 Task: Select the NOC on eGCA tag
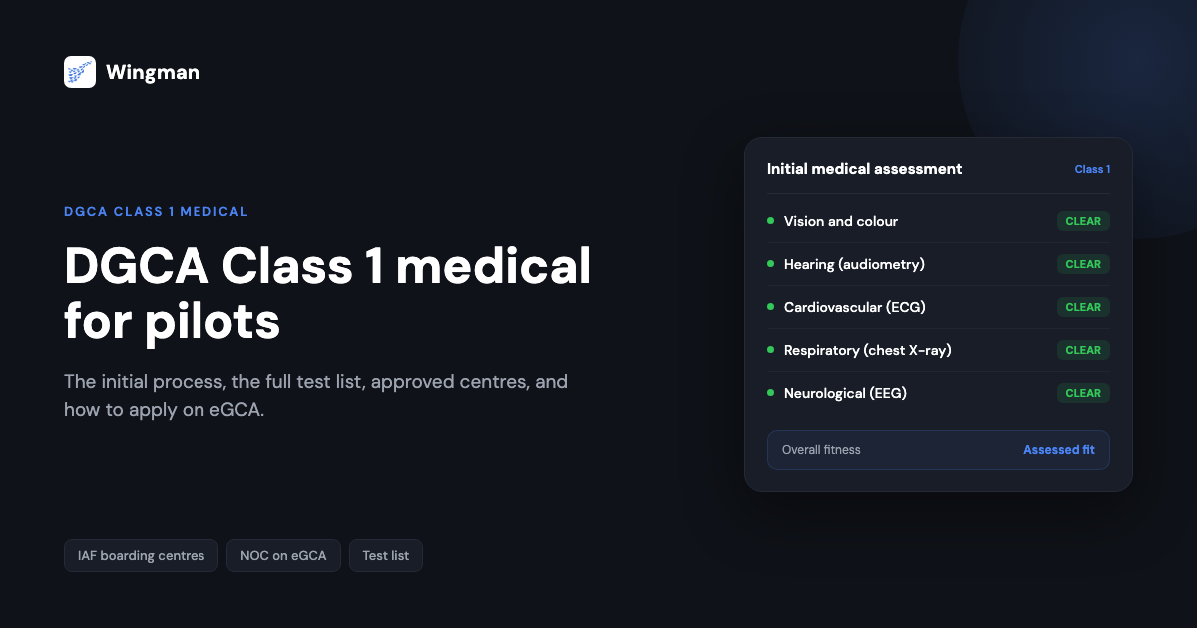pos(283,556)
